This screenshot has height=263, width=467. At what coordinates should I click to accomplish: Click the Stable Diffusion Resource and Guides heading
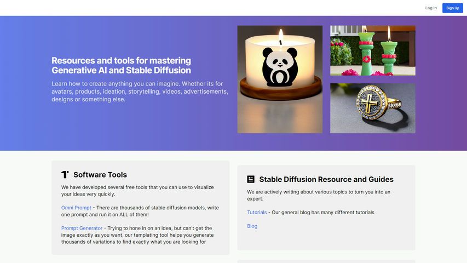[x=326, y=179]
